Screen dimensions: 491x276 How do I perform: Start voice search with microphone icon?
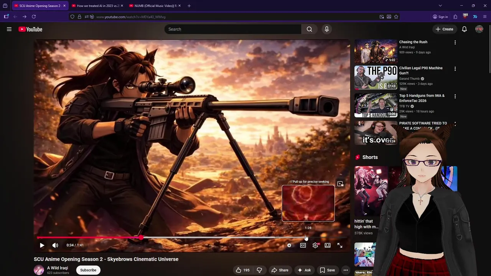coord(327,29)
